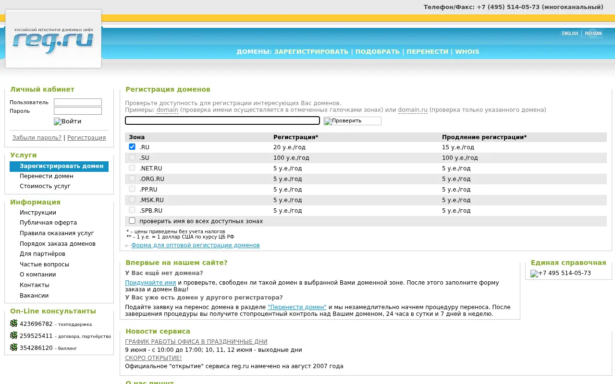Screen dimensions: 615x384
Task: Open ПЕРЕНЕСТИ in top navigation
Action: click(427, 52)
